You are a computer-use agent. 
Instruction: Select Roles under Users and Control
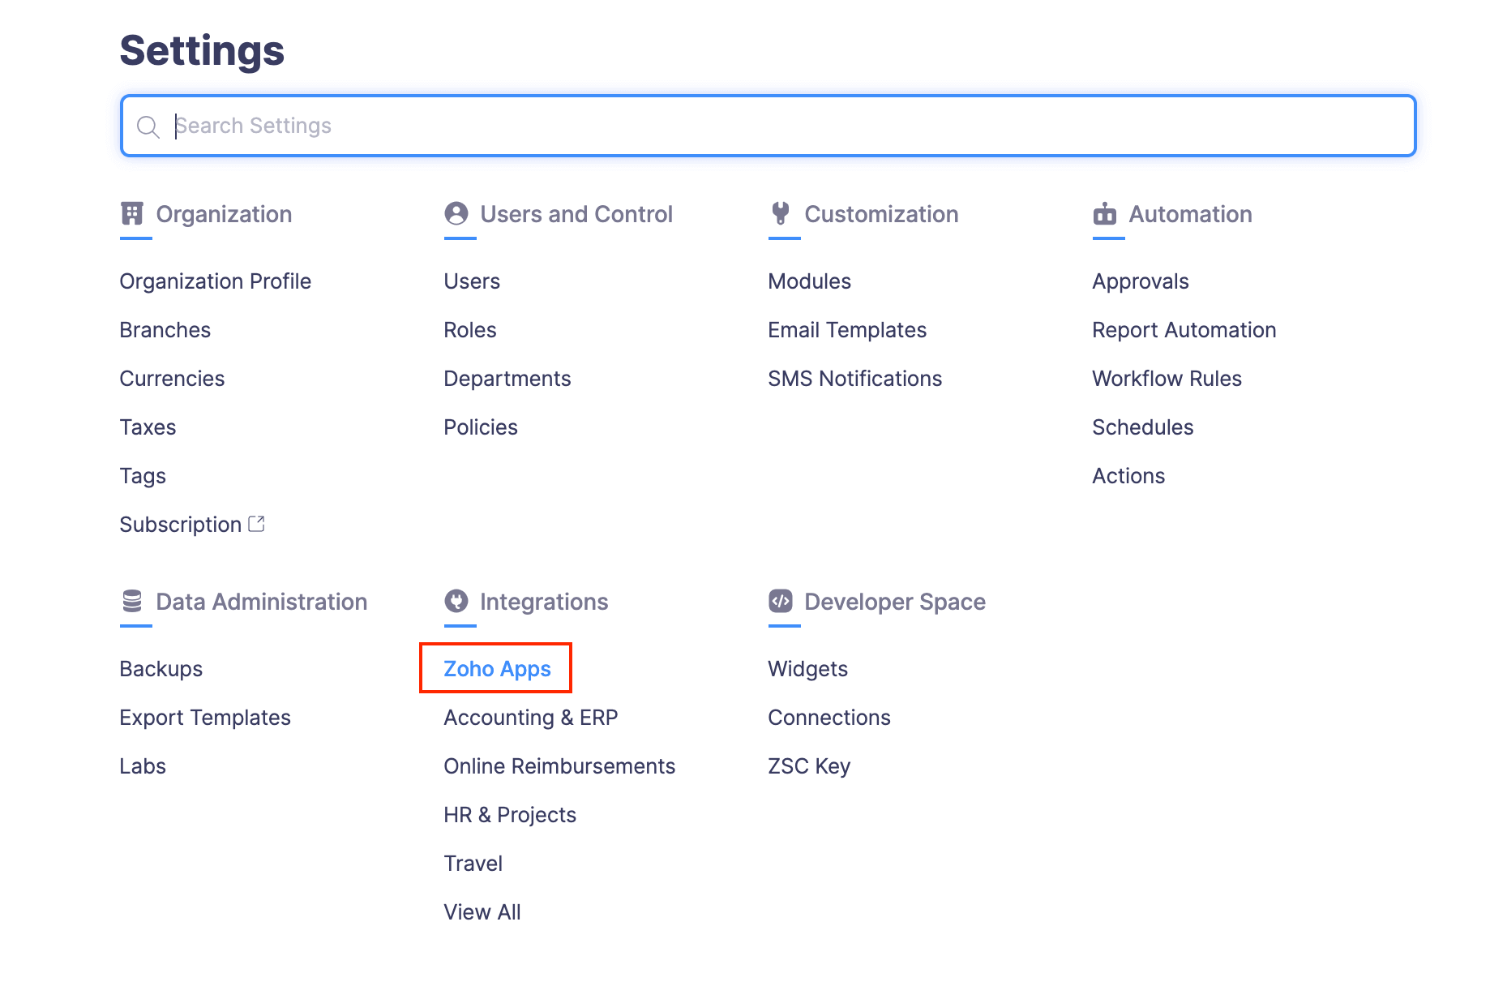469,330
